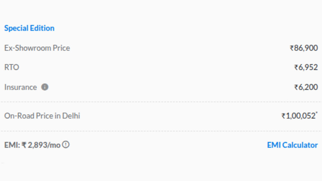Screen dimensions: 322x181
Task: Click dashed divider below the Insurance row
Action: (x=161, y=102)
